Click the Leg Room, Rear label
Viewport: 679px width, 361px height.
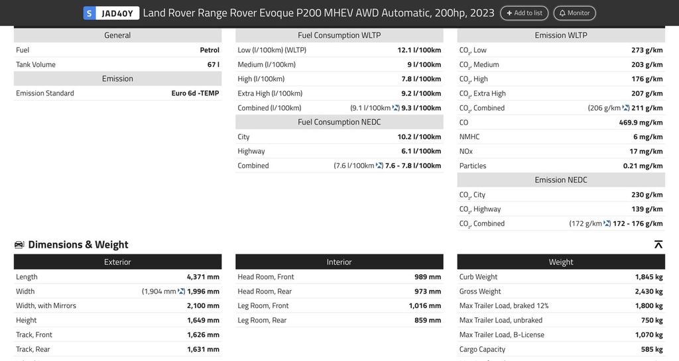262,321
